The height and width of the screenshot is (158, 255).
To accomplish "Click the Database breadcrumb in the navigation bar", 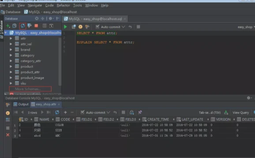I will [x=11, y=12].
